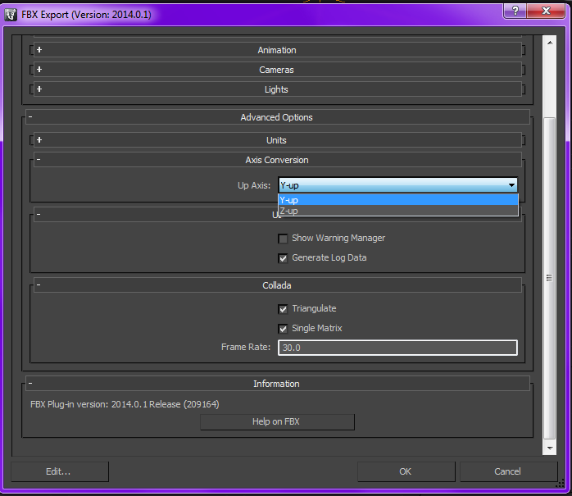
Task: Confirm export with OK
Action: click(406, 471)
